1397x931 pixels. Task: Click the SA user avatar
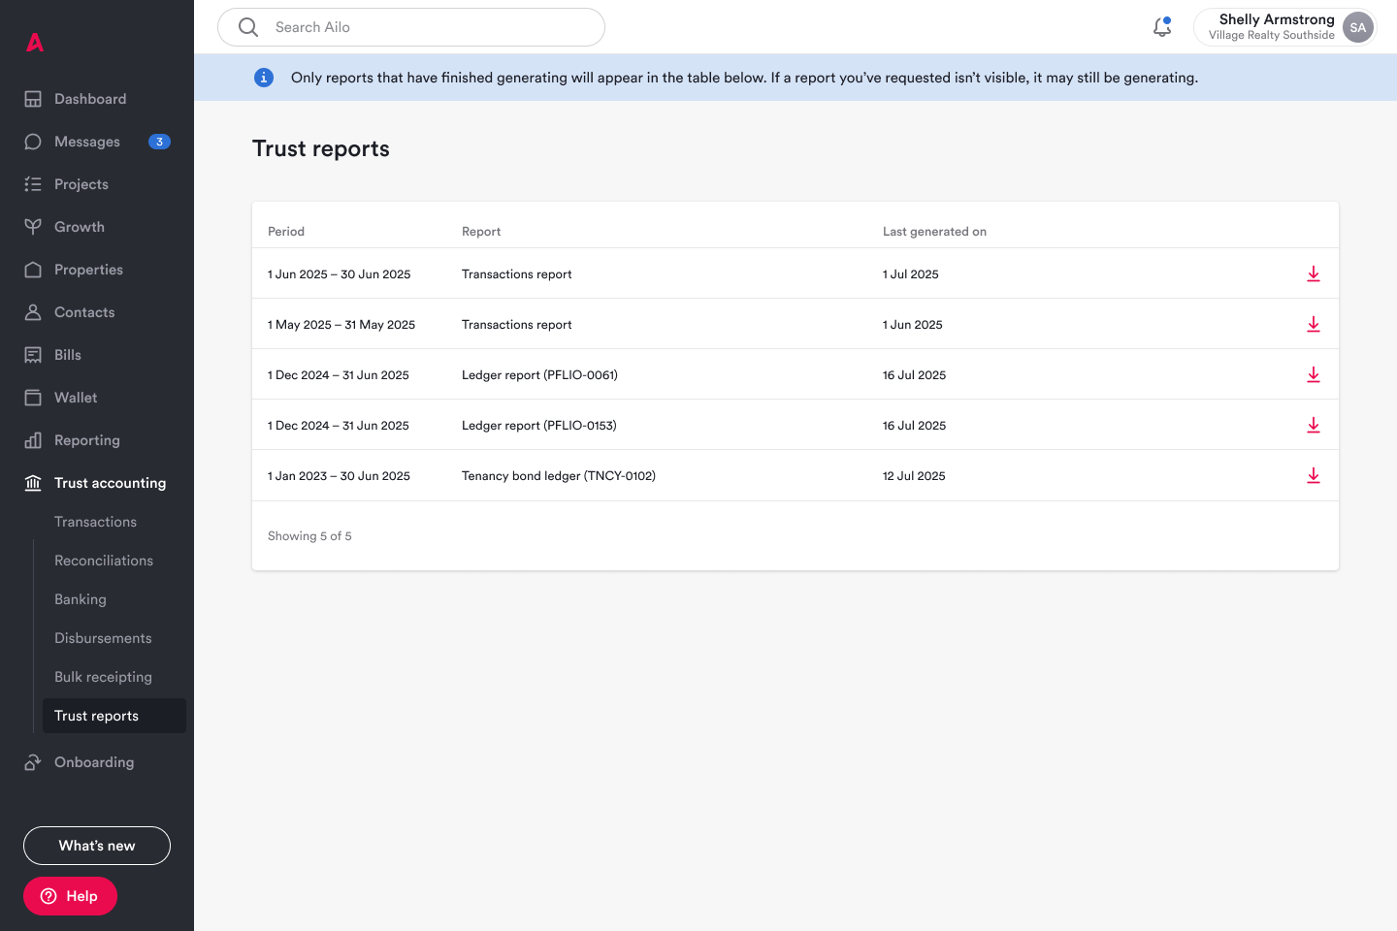(x=1358, y=27)
